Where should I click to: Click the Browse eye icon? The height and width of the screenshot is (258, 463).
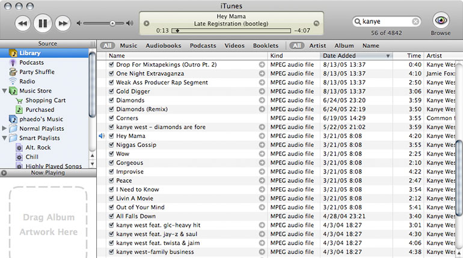click(441, 20)
